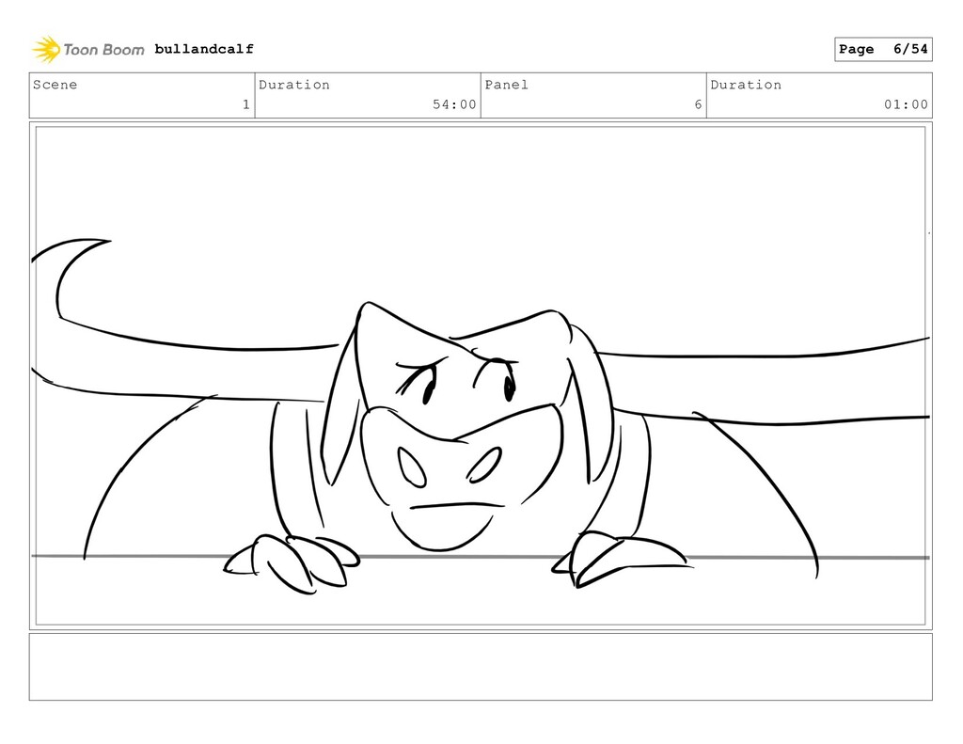Select the project name 'bullandcalf'
The width and height of the screenshot is (963, 744).
[204, 49]
